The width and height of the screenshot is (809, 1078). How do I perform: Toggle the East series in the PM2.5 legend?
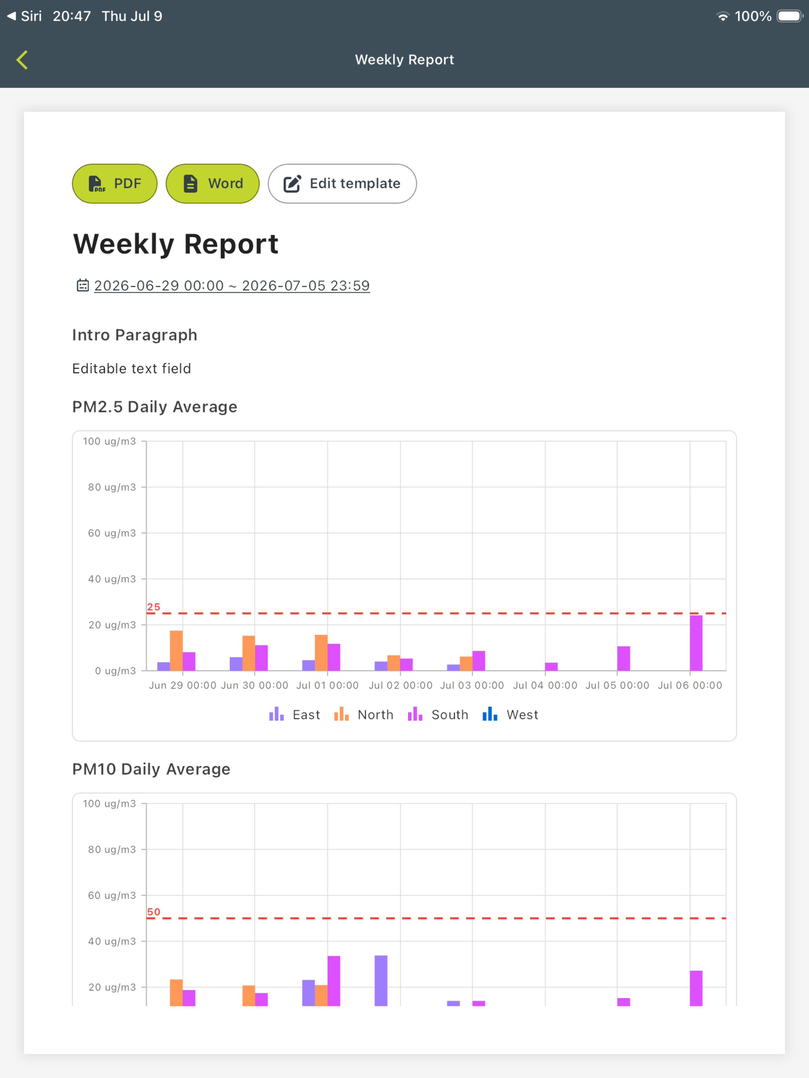tap(294, 714)
